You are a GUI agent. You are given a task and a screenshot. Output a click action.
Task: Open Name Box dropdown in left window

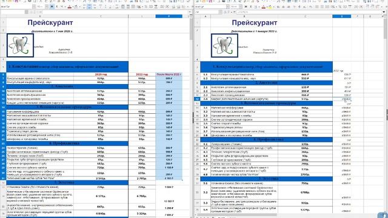(x=27, y=12)
